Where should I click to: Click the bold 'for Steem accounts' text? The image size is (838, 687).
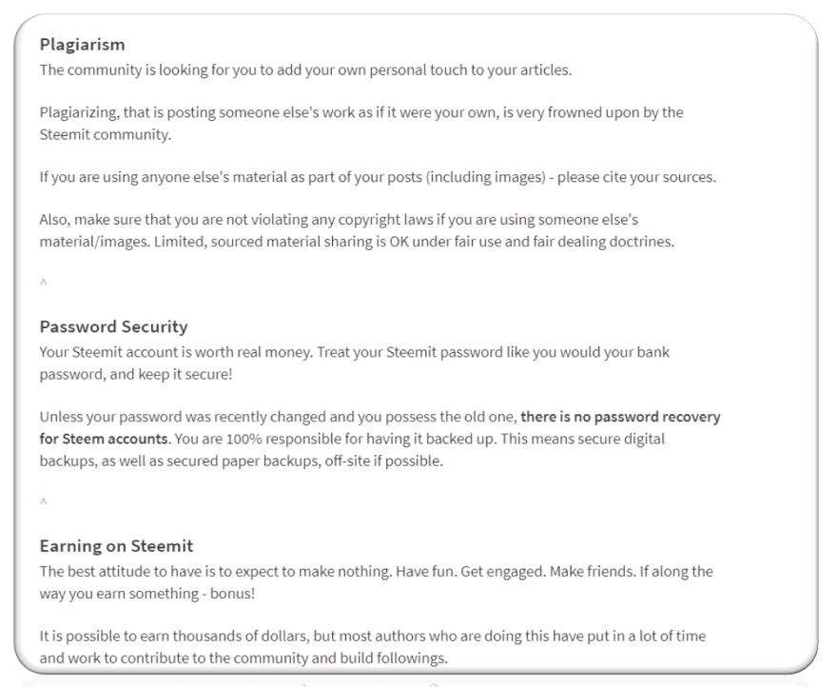pos(104,439)
